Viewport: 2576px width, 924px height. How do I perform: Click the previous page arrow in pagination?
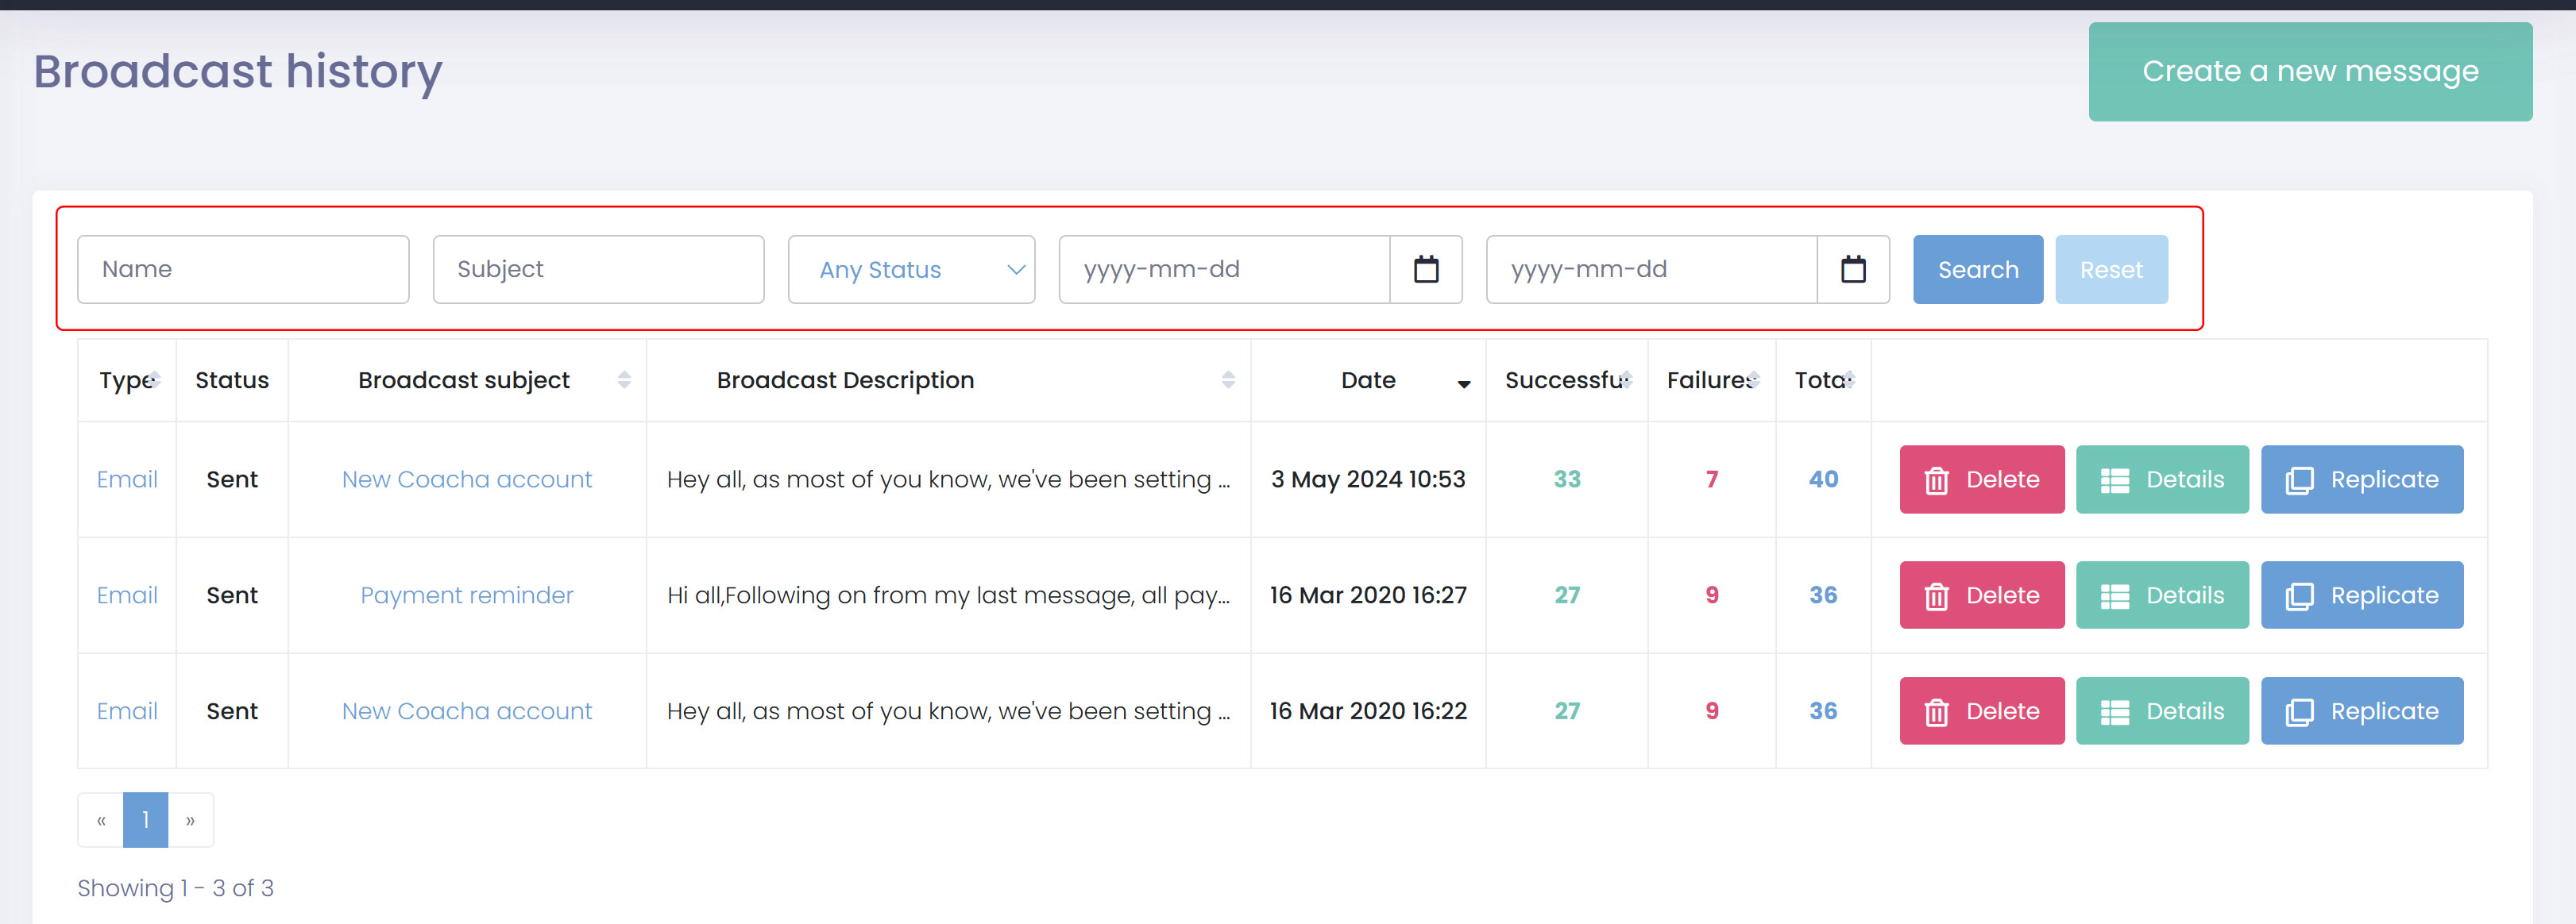pyautogui.click(x=101, y=820)
